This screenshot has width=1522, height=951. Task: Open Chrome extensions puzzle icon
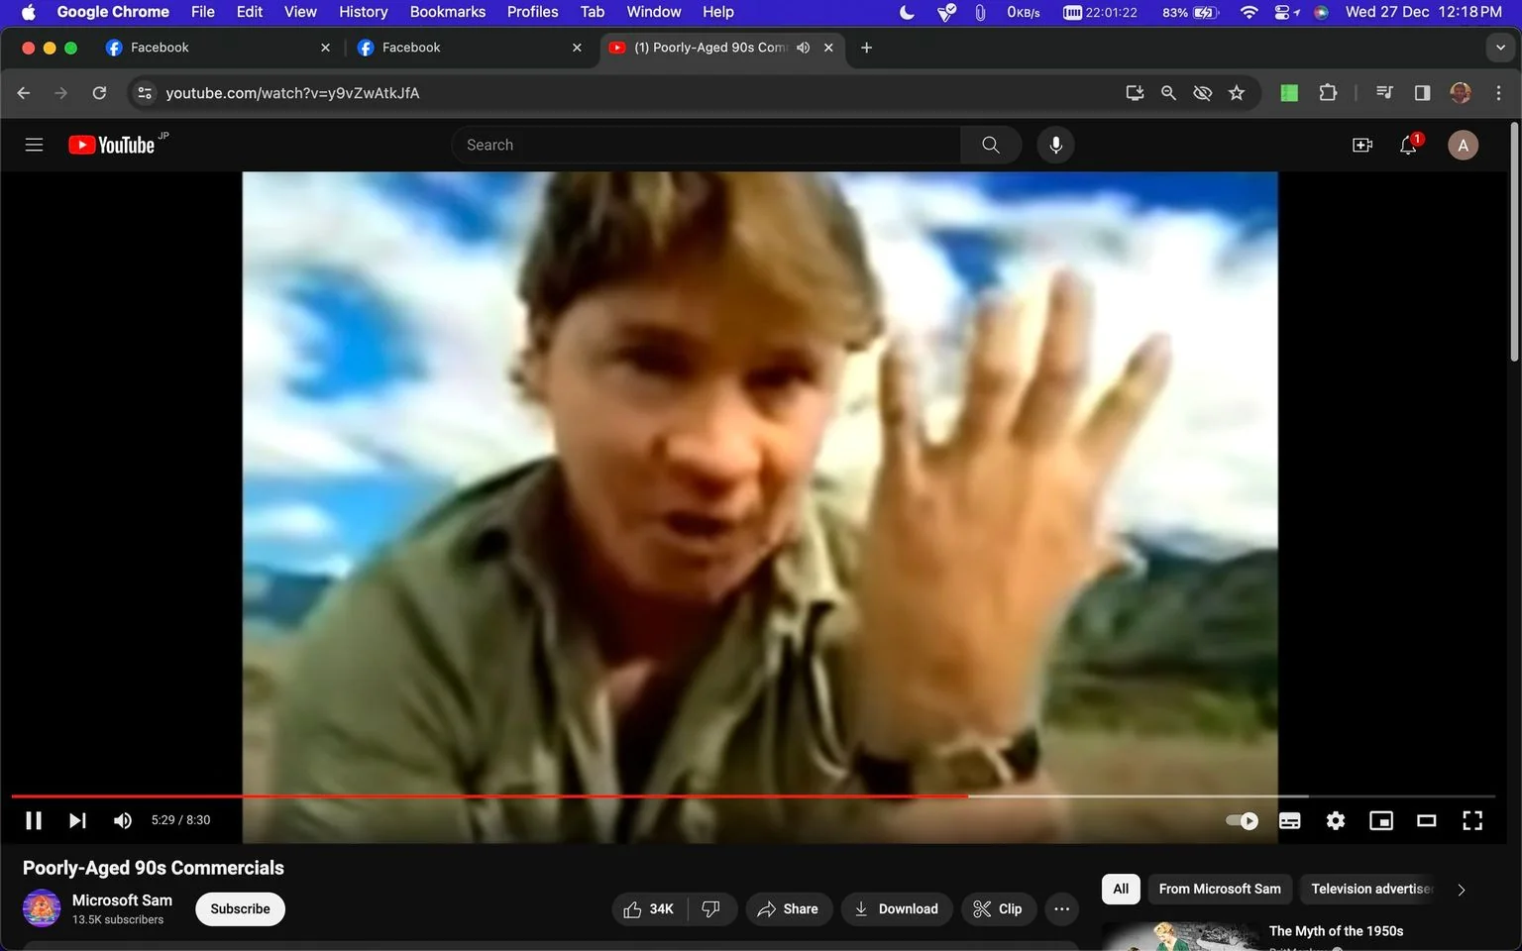pos(1328,92)
